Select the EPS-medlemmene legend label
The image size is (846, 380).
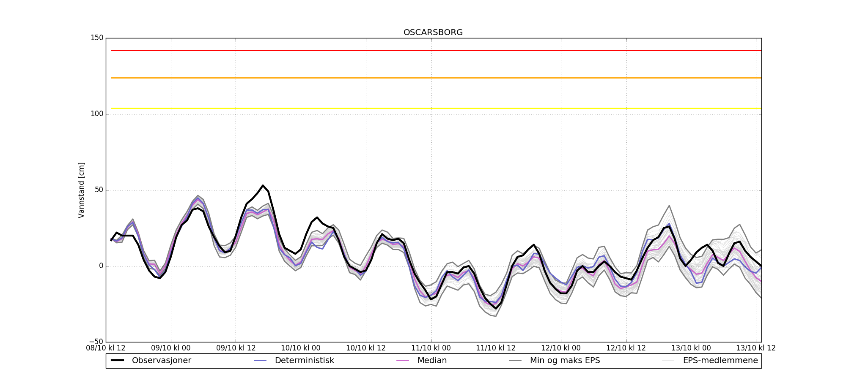tap(720, 361)
